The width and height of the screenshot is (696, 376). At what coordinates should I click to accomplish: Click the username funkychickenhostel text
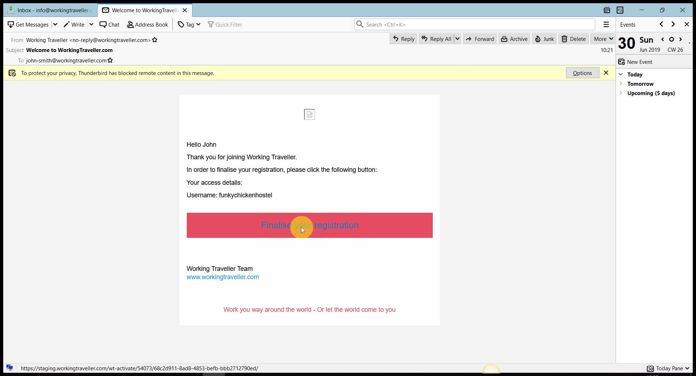click(x=246, y=195)
